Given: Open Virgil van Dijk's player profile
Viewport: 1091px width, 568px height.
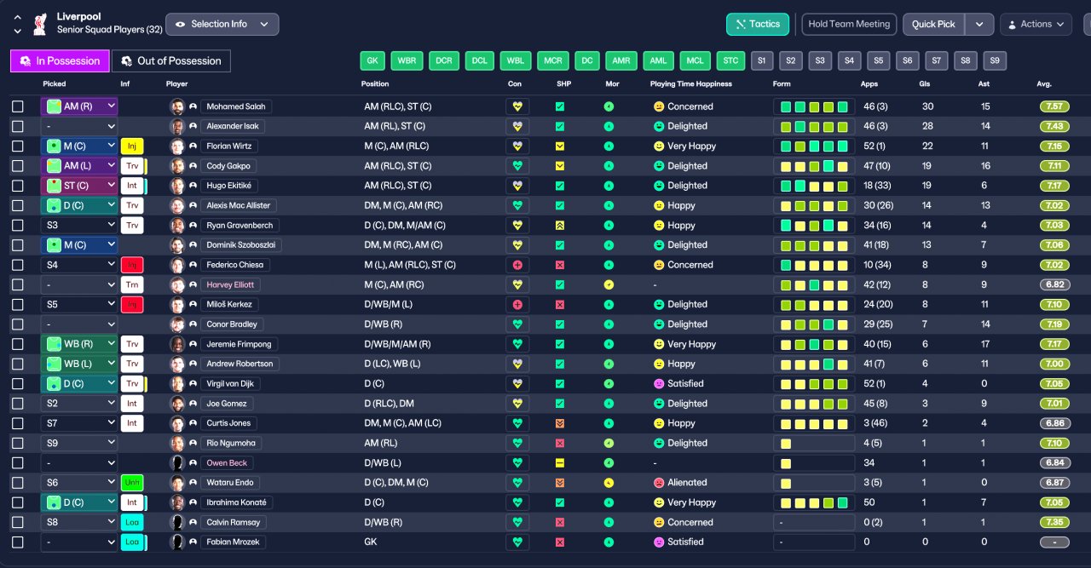Looking at the screenshot, I should point(230,383).
